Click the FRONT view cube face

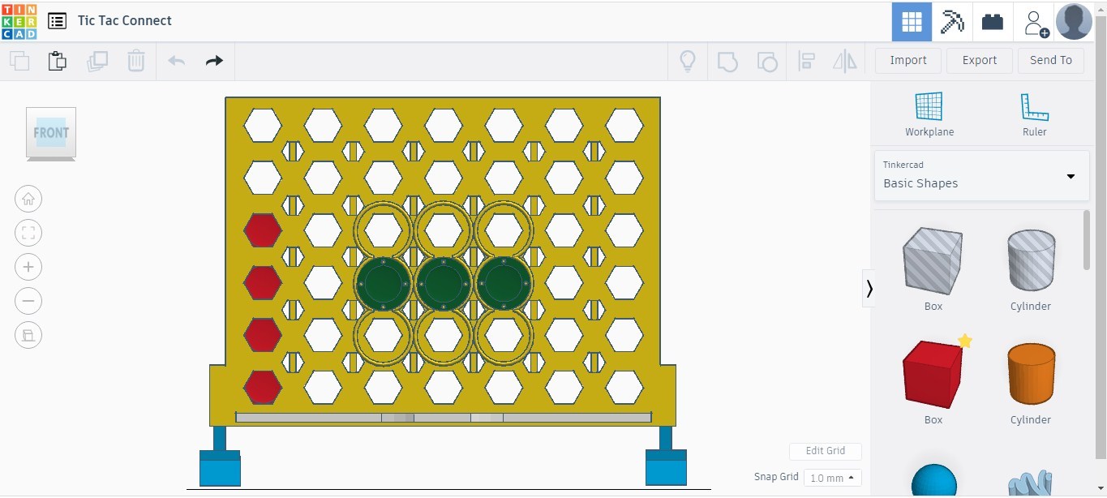[x=51, y=132]
